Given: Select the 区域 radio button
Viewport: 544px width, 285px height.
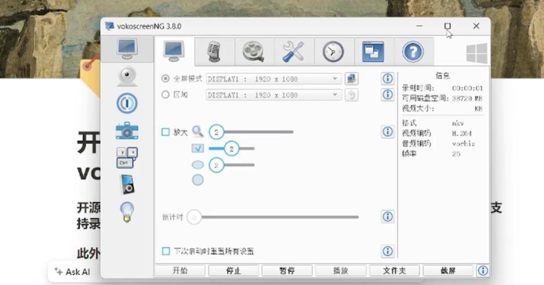Looking at the screenshot, I should click(166, 95).
